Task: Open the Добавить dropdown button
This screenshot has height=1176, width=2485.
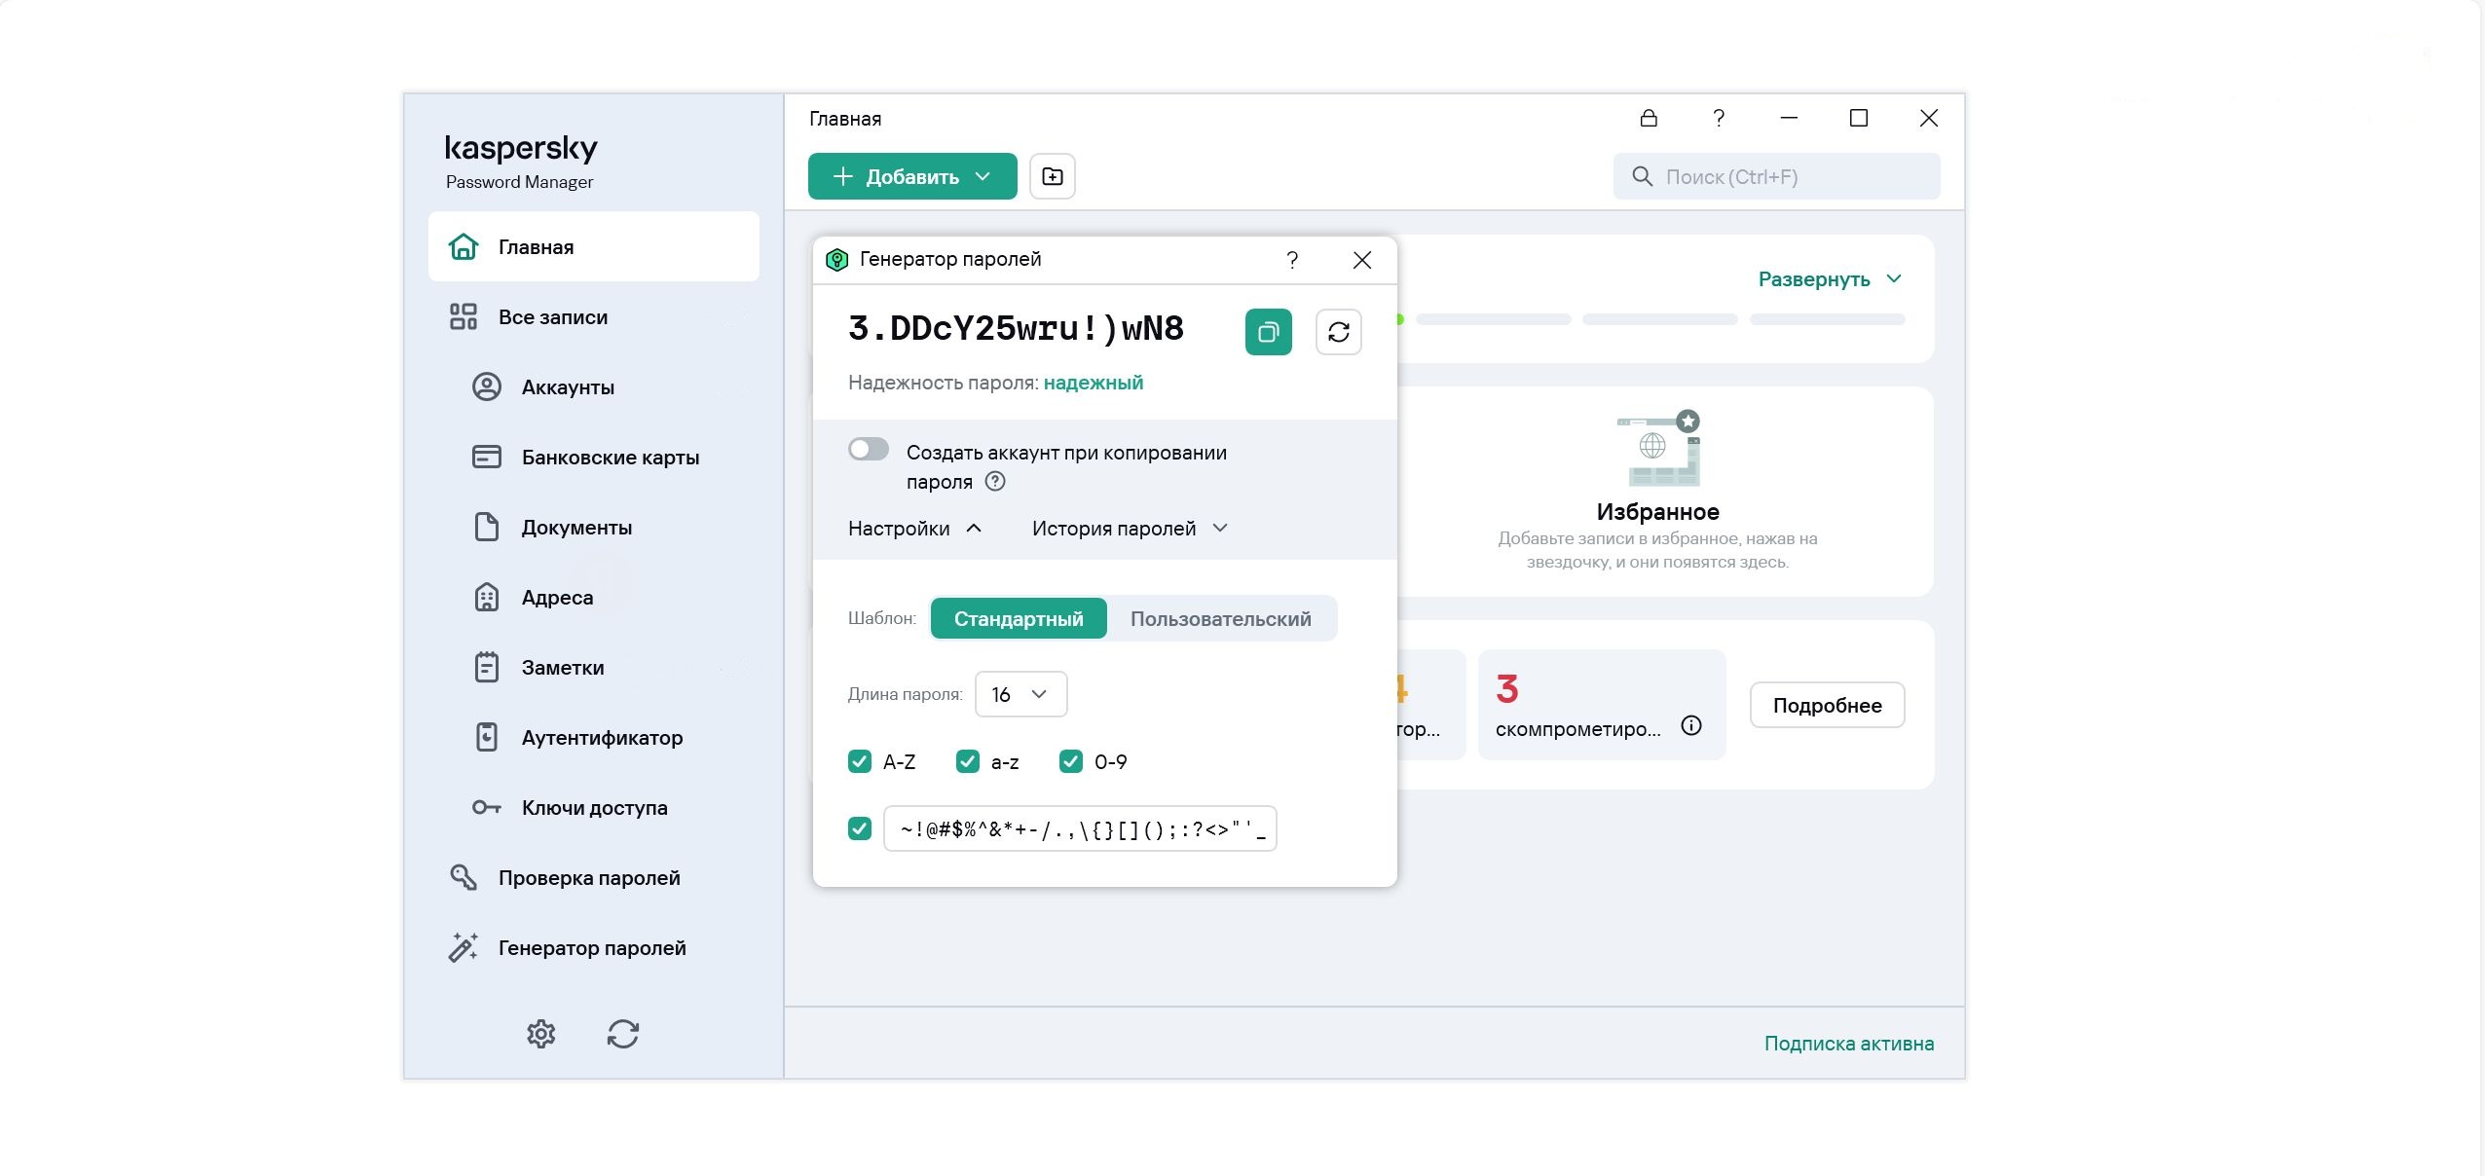Action: (x=911, y=176)
